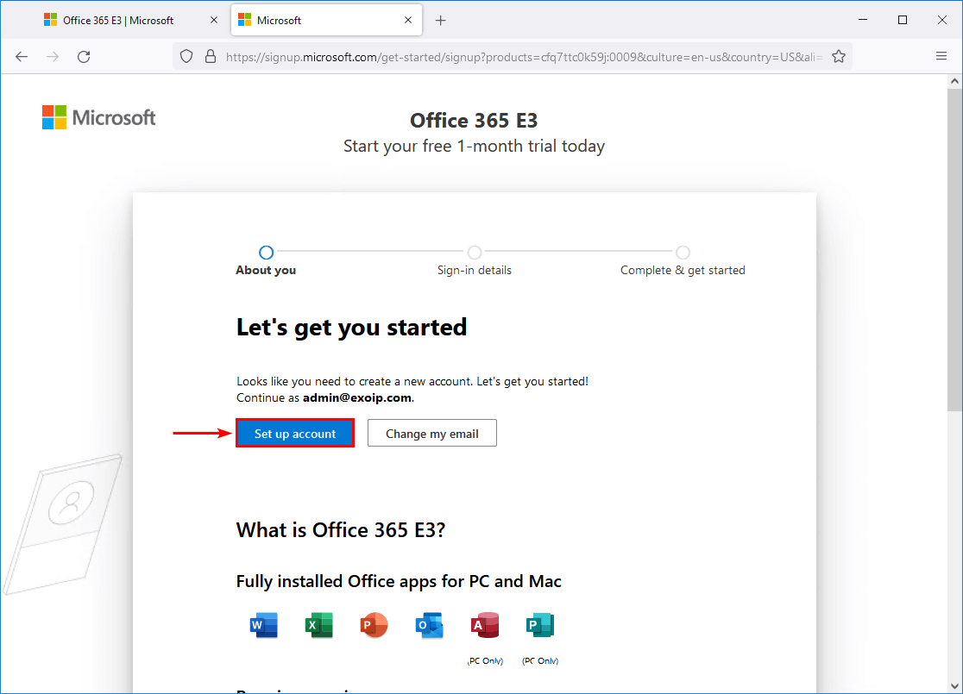Click Fully installed Office apps heading
The width and height of the screenshot is (963, 694).
pos(399,581)
